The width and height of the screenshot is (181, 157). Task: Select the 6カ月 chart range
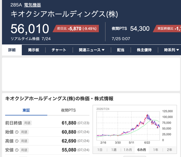142,150
